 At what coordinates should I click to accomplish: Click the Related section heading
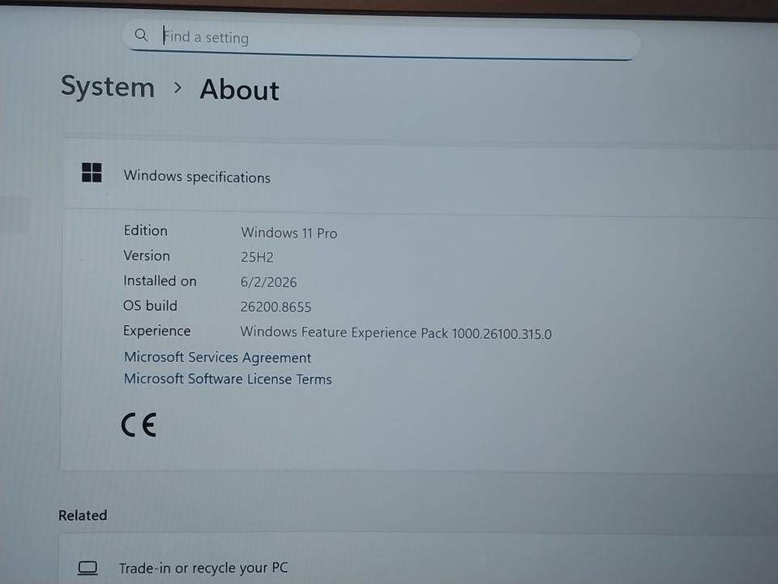click(83, 516)
